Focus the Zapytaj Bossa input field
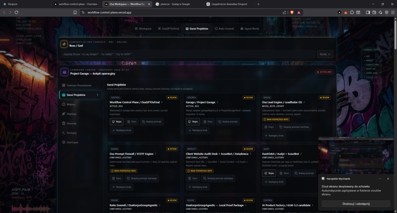This screenshot has height=213, width=397. (x=188, y=54)
